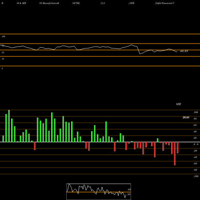This screenshot has height=200, width=200.
Task: Click the ') SFB' ticker text
Action: click(131, 3)
